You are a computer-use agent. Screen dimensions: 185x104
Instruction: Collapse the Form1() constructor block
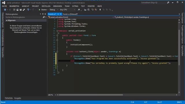point(57,40)
